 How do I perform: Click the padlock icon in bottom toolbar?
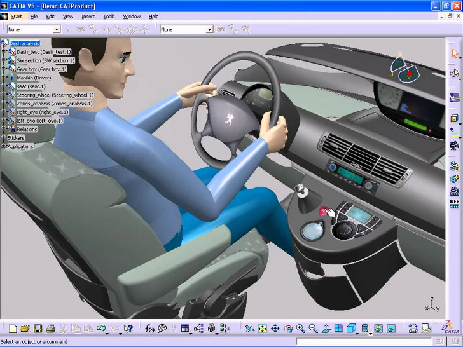(211, 328)
